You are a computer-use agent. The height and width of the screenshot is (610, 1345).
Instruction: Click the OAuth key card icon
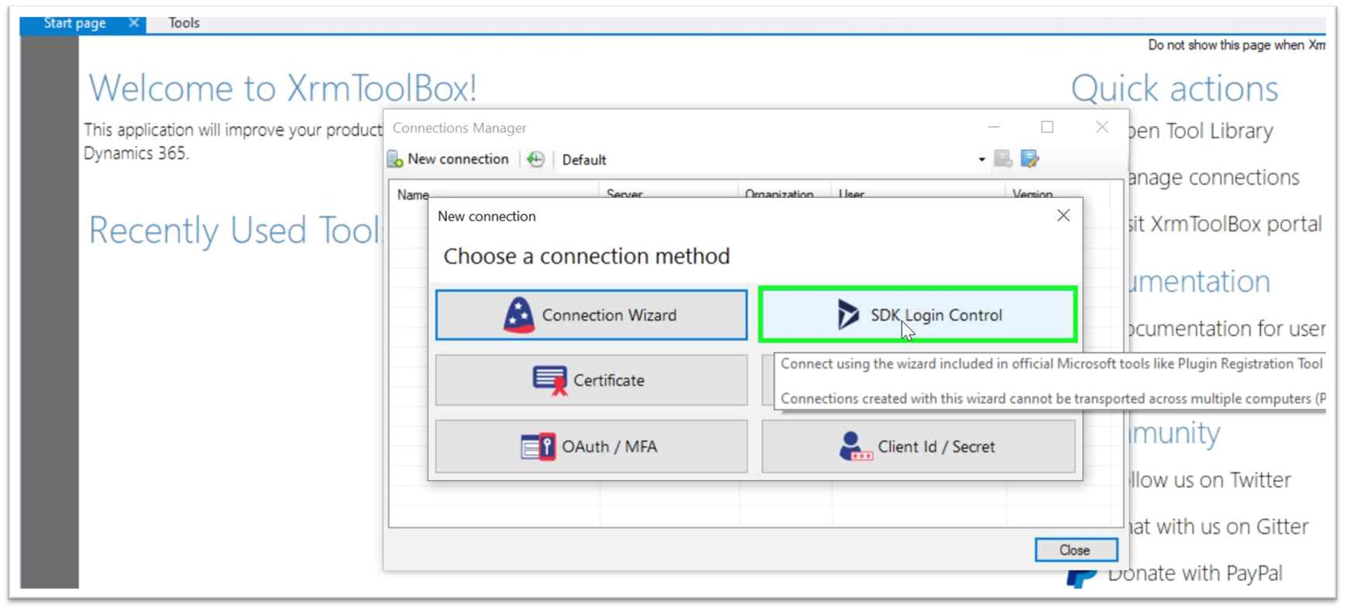(538, 446)
